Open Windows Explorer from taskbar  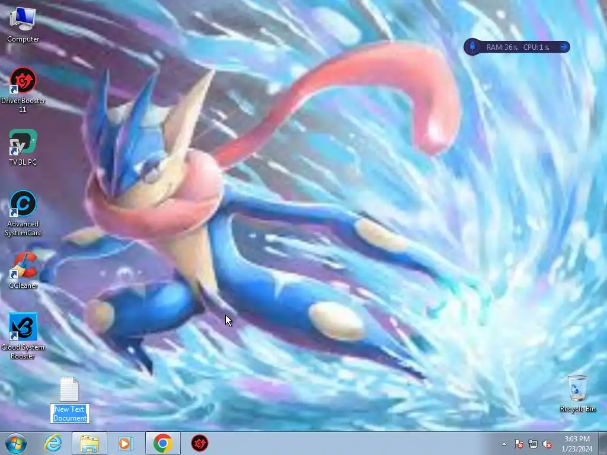90,443
